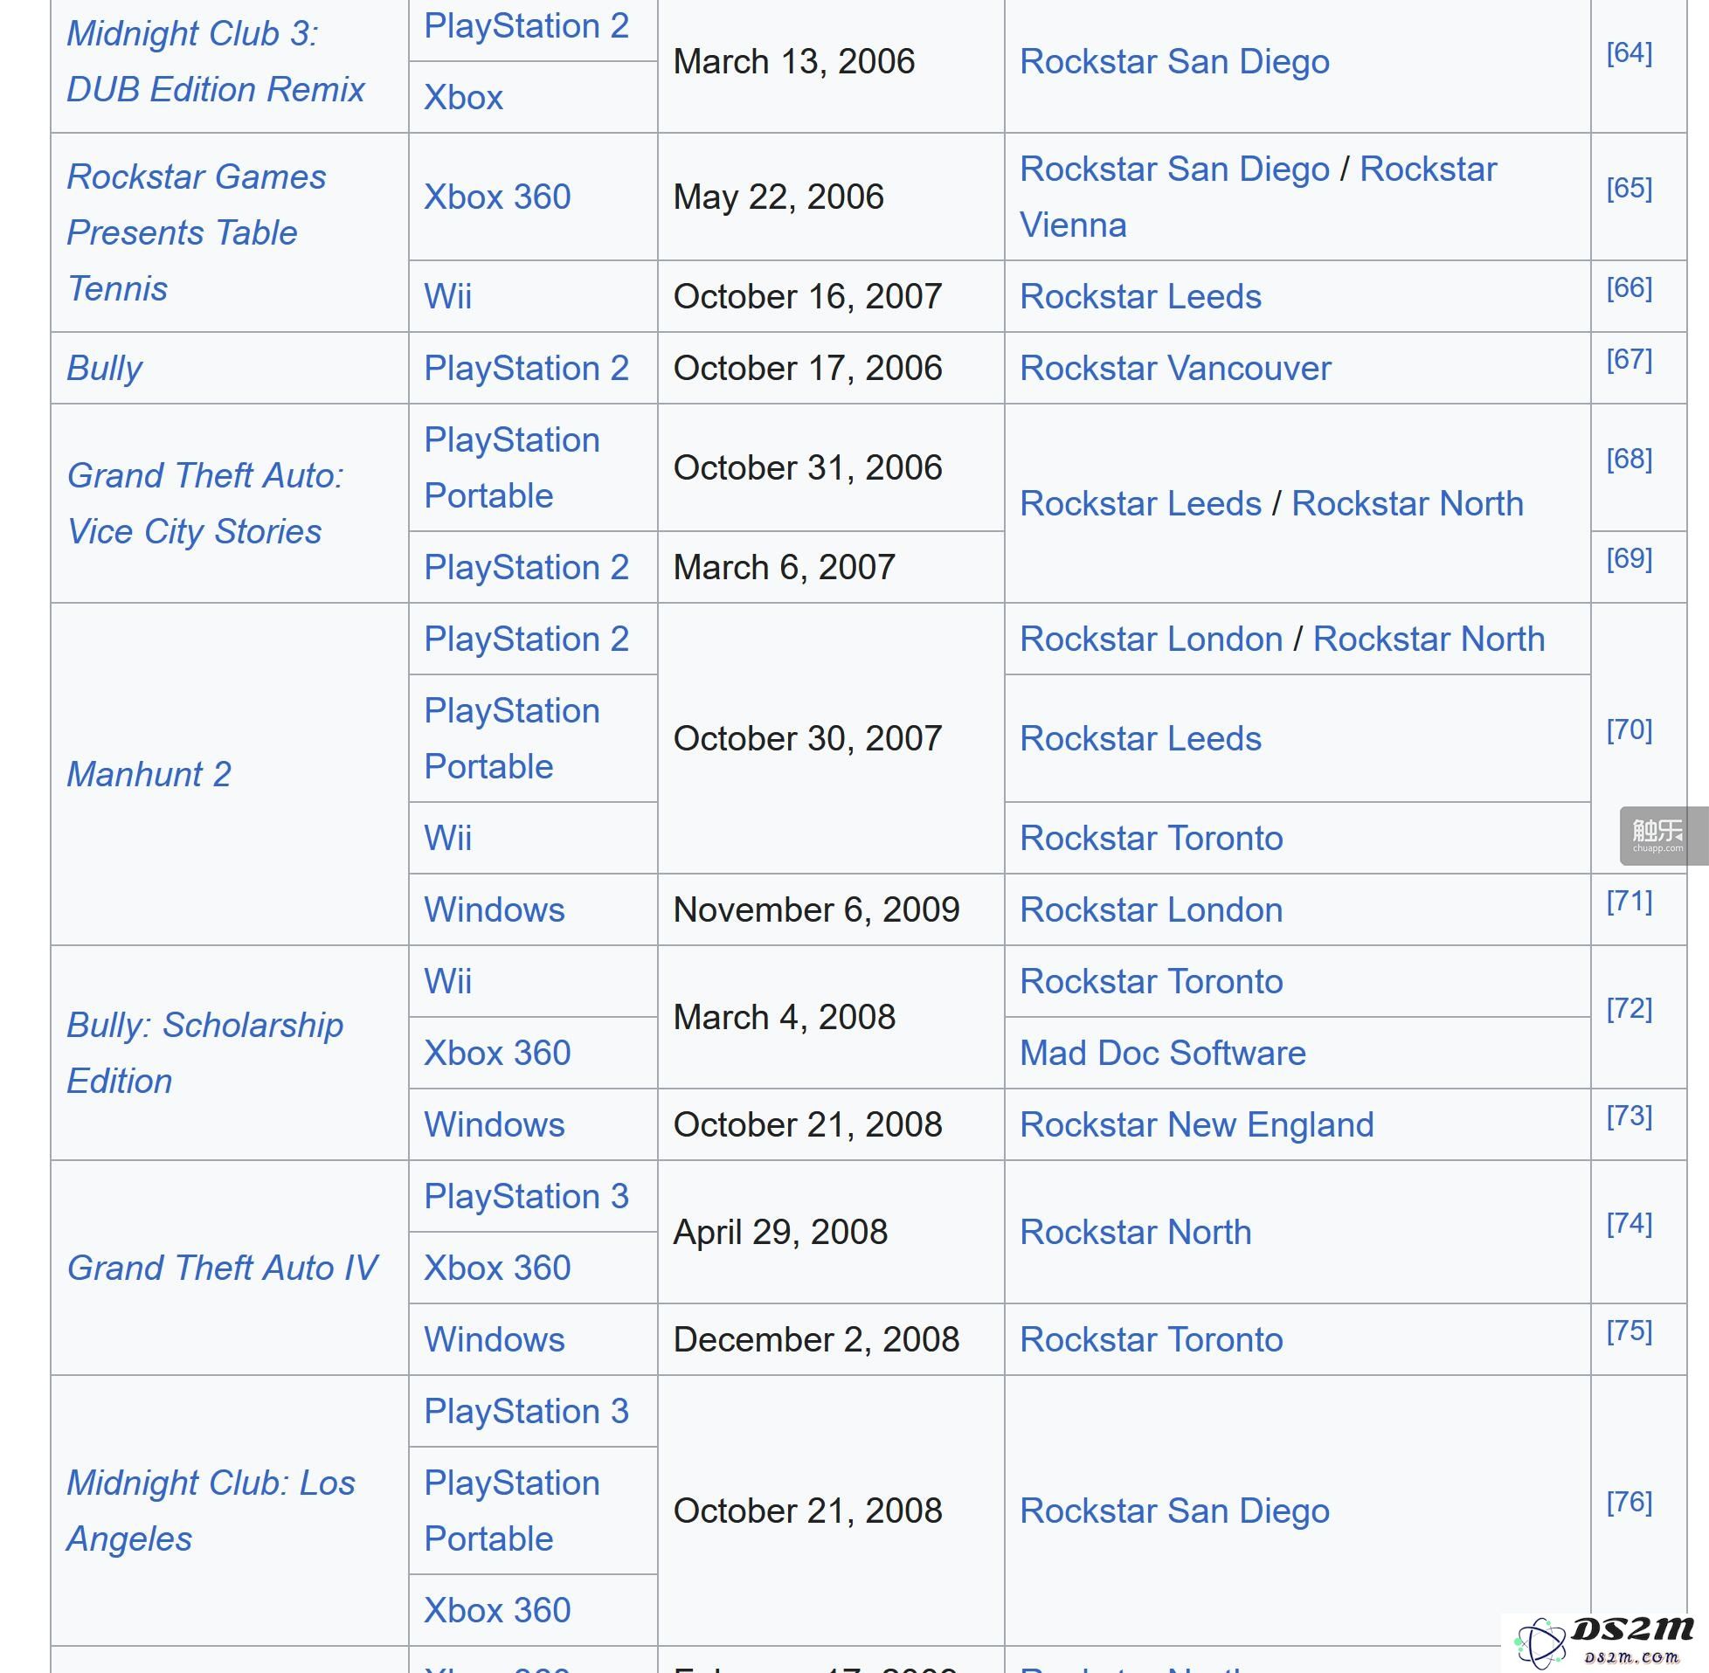Open reference [74]
The image size is (1709, 1673).
coord(1629,1223)
